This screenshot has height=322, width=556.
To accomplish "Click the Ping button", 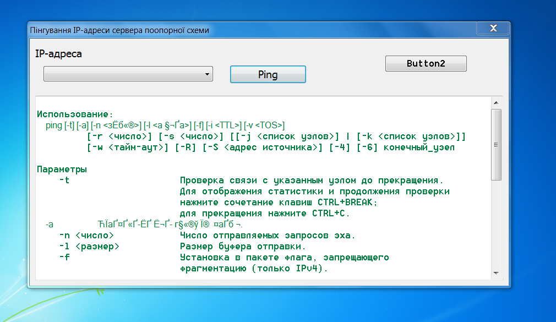I will [268, 74].
